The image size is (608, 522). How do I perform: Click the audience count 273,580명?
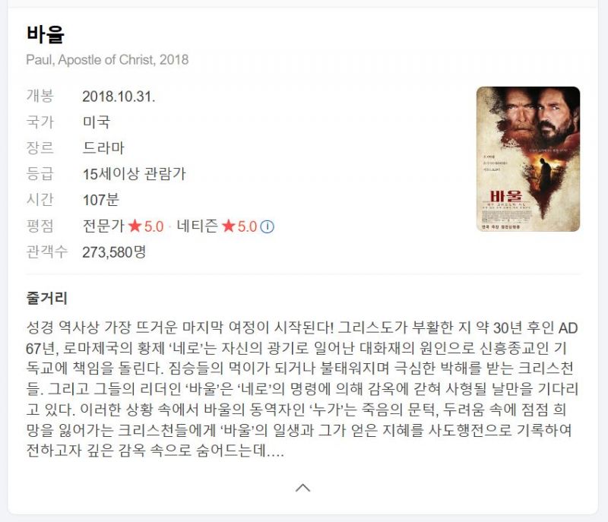114,252
